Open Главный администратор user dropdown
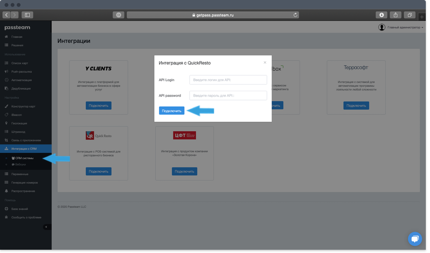430x253 pixels. (x=405, y=27)
